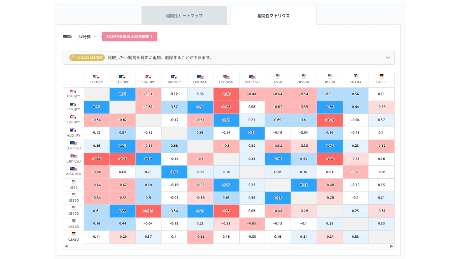Click the GER30 row header flag icon
This screenshot has width=461, height=259.
tap(73, 233)
